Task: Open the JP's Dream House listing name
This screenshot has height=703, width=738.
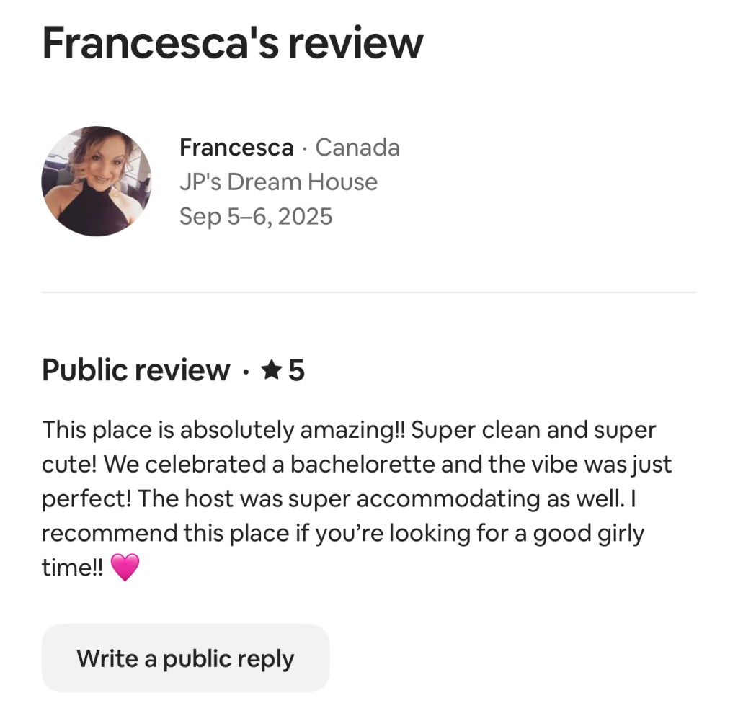Action: pyautogui.click(x=278, y=182)
